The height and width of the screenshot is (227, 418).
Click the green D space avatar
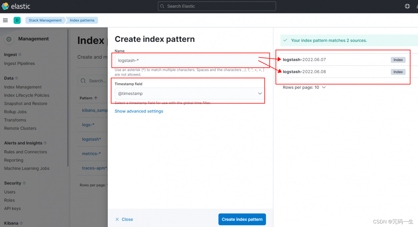coord(17,20)
